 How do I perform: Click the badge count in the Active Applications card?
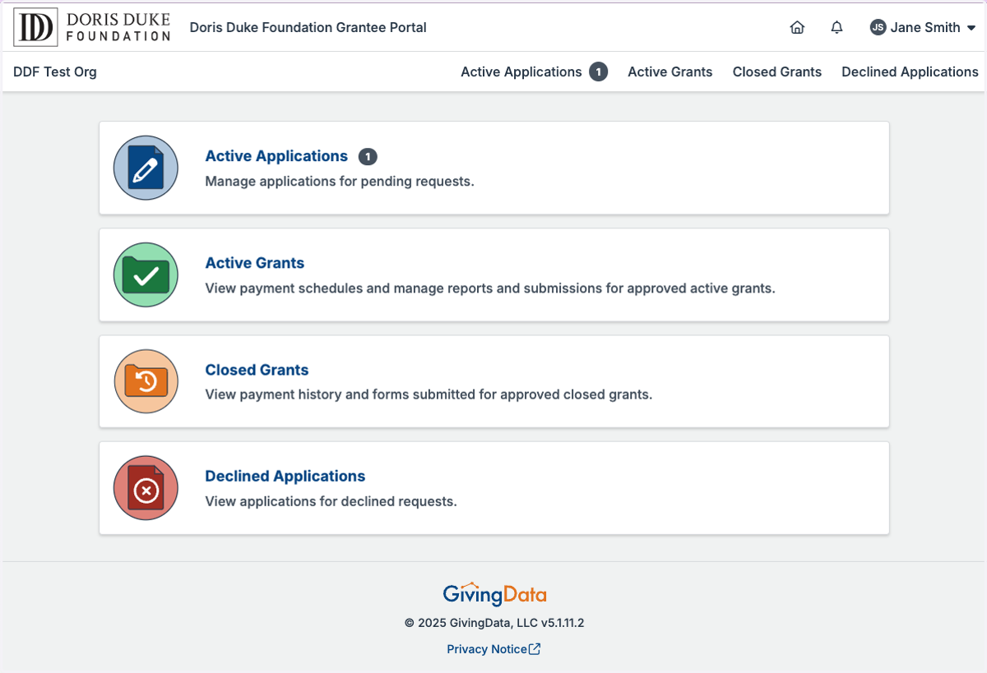pyautogui.click(x=368, y=156)
